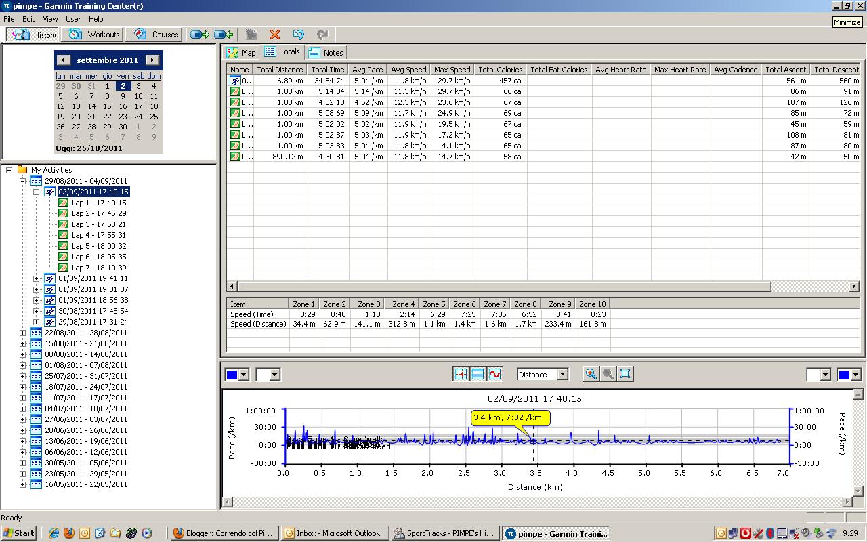Screen dimensions: 867x542
Task: Toggle the curve smoothing chart button
Action: tap(494, 374)
